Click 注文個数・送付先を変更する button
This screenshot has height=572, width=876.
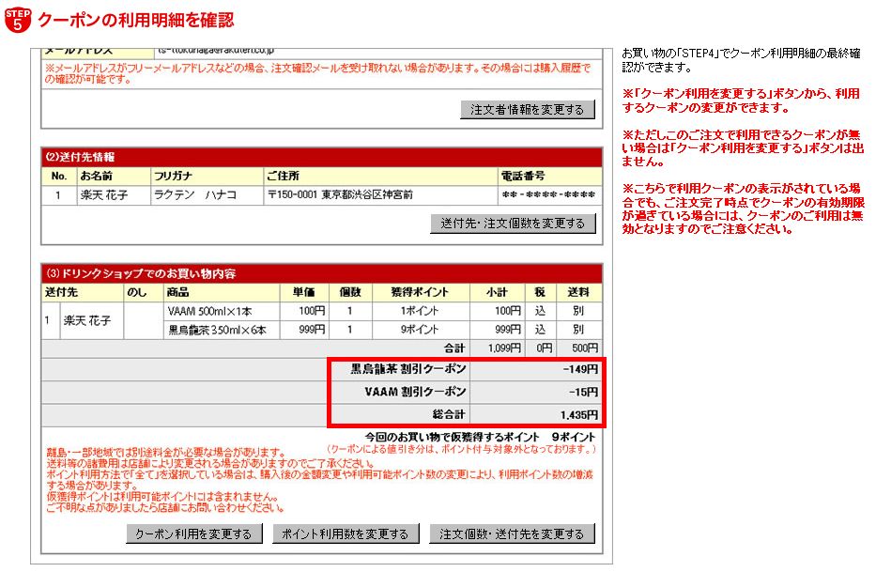[x=512, y=534]
